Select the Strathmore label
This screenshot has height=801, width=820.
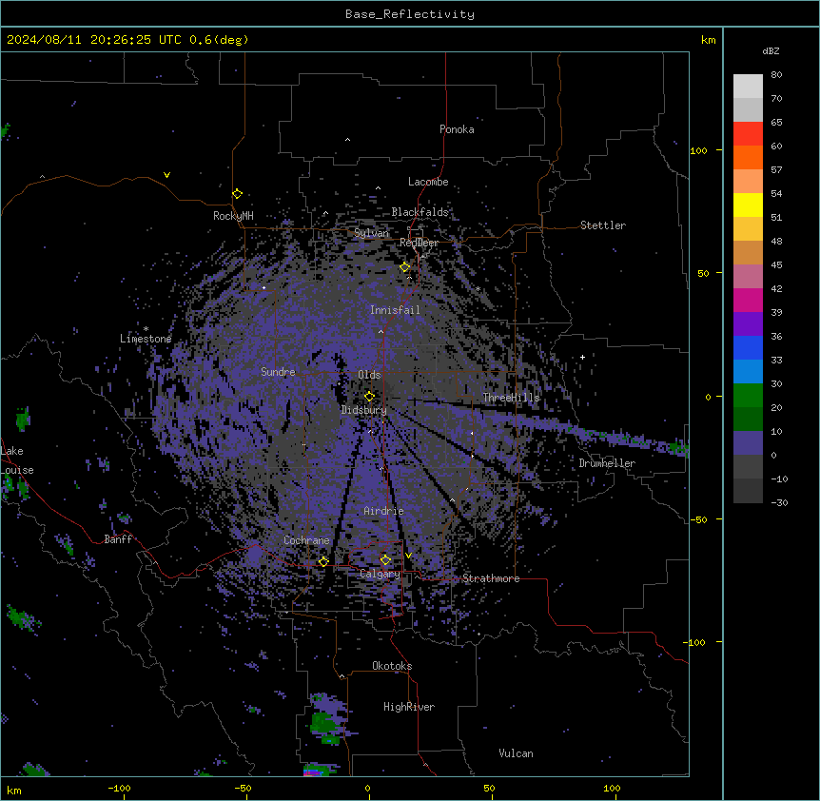pos(491,578)
